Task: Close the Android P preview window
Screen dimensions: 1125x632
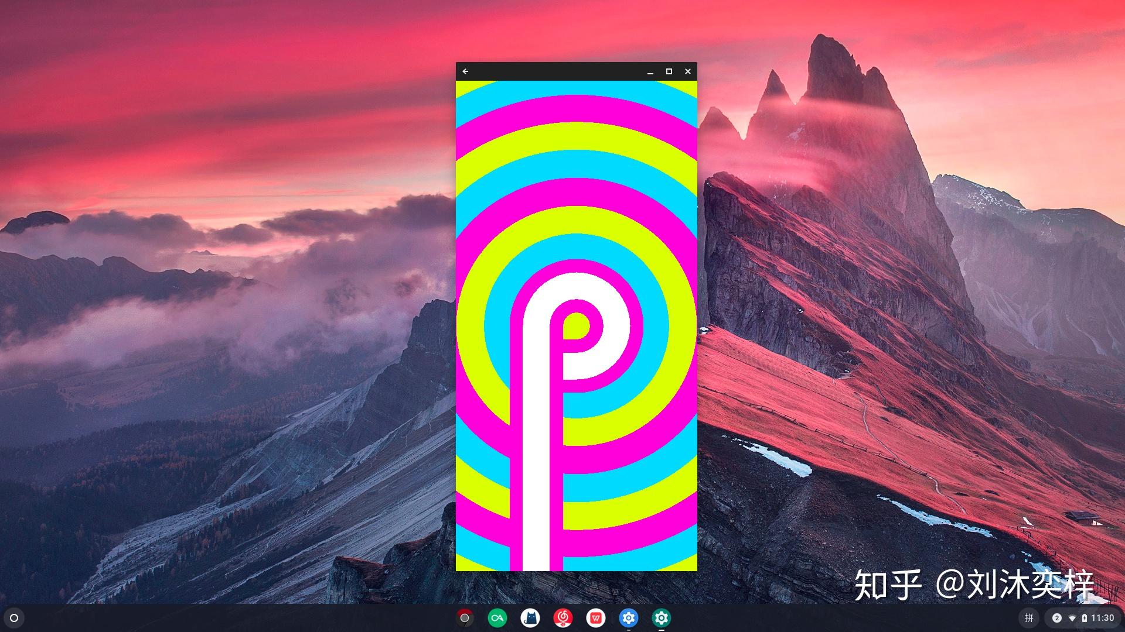Action: [x=687, y=71]
